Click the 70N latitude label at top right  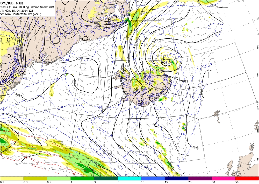(238, 1)
